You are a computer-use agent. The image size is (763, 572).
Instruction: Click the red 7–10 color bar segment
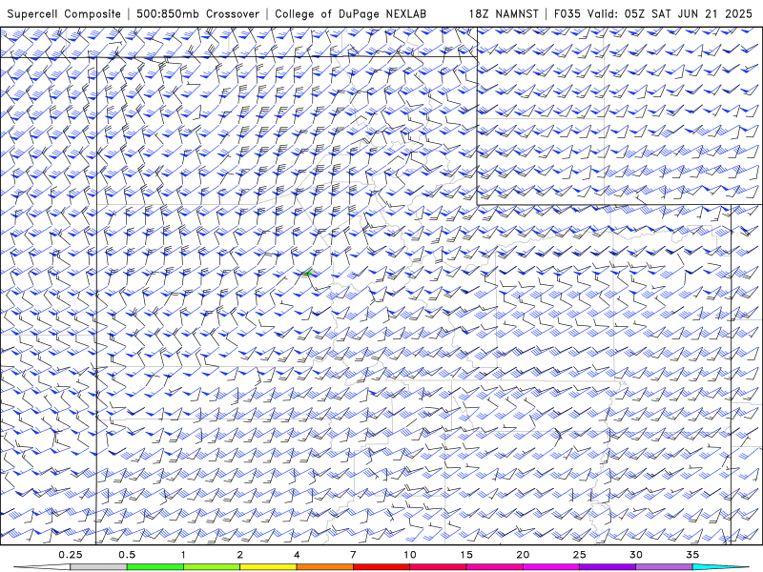(381, 567)
